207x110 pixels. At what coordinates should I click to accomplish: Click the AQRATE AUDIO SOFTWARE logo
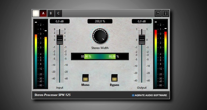coord(149,95)
